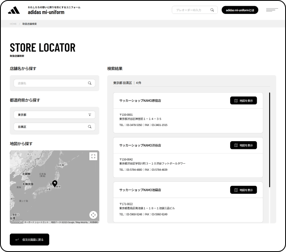Click the search icon in store name field
The width and height of the screenshot is (286, 252).
tap(90, 83)
